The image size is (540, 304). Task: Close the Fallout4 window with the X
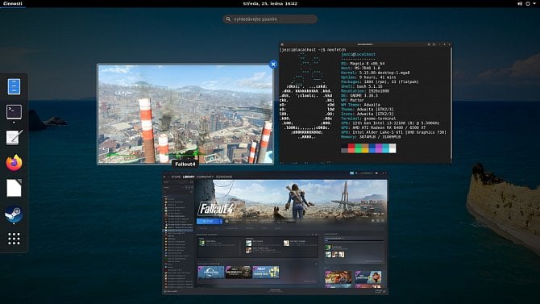click(273, 65)
